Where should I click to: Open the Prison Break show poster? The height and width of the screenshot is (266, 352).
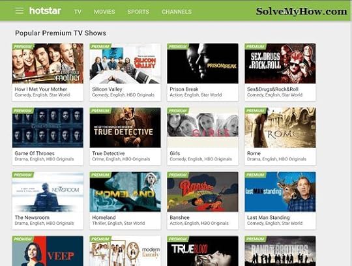point(203,63)
